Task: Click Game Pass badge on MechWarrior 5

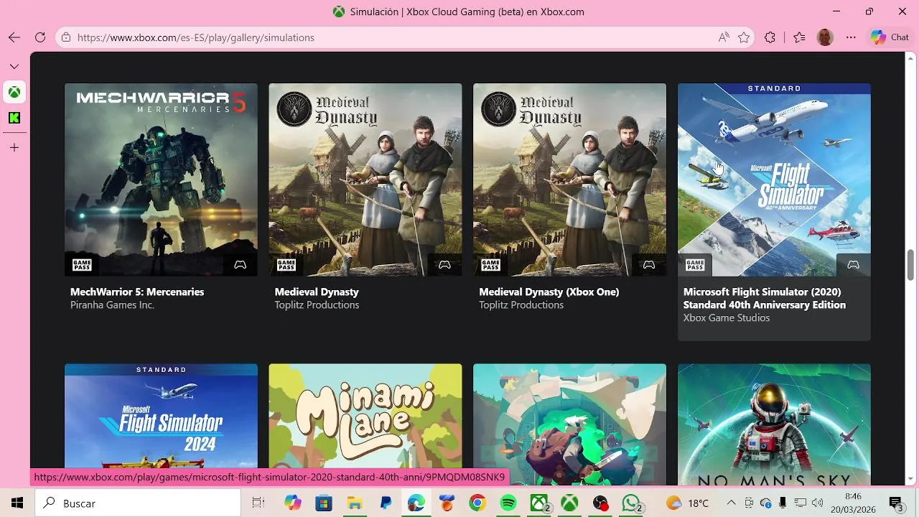Action: 82,265
